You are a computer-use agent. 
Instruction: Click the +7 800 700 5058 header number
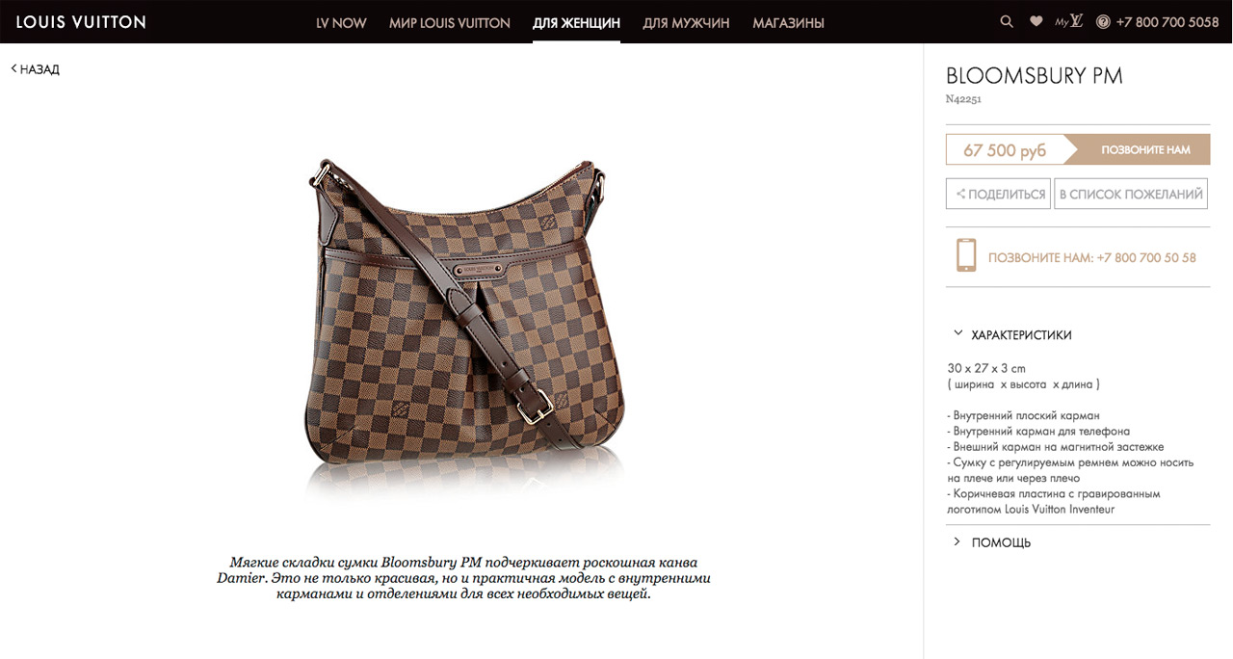(1167, 22)
